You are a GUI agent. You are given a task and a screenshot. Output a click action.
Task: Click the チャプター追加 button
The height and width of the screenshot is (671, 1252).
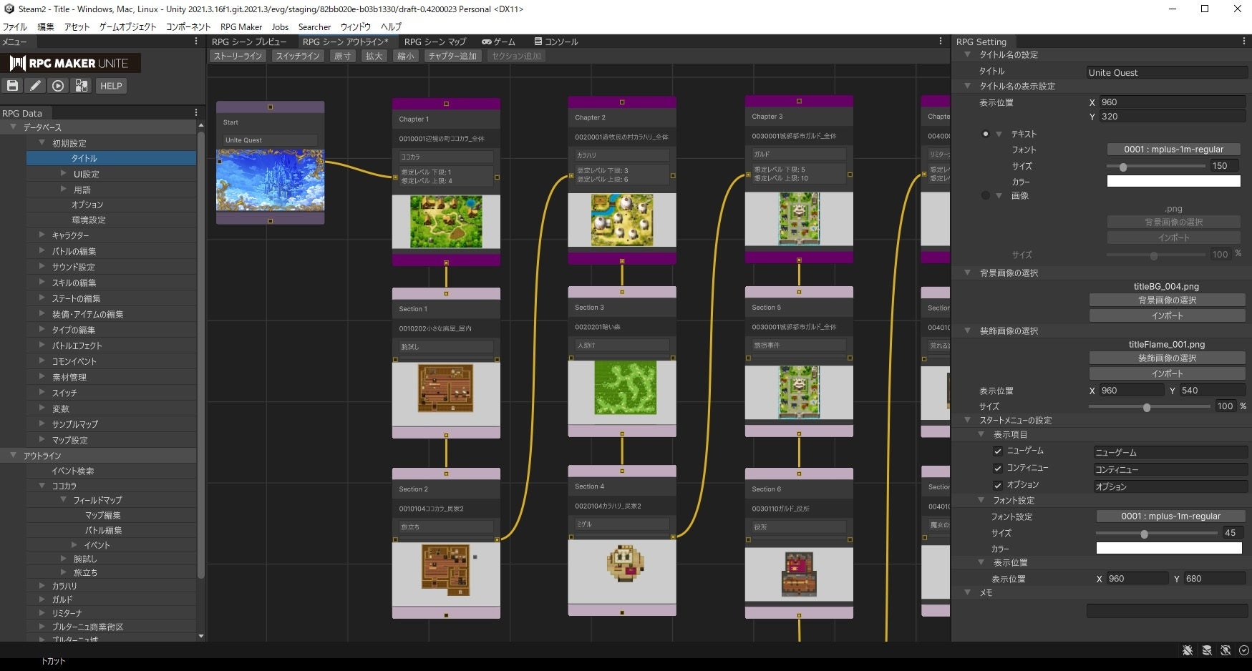(452, 56)
